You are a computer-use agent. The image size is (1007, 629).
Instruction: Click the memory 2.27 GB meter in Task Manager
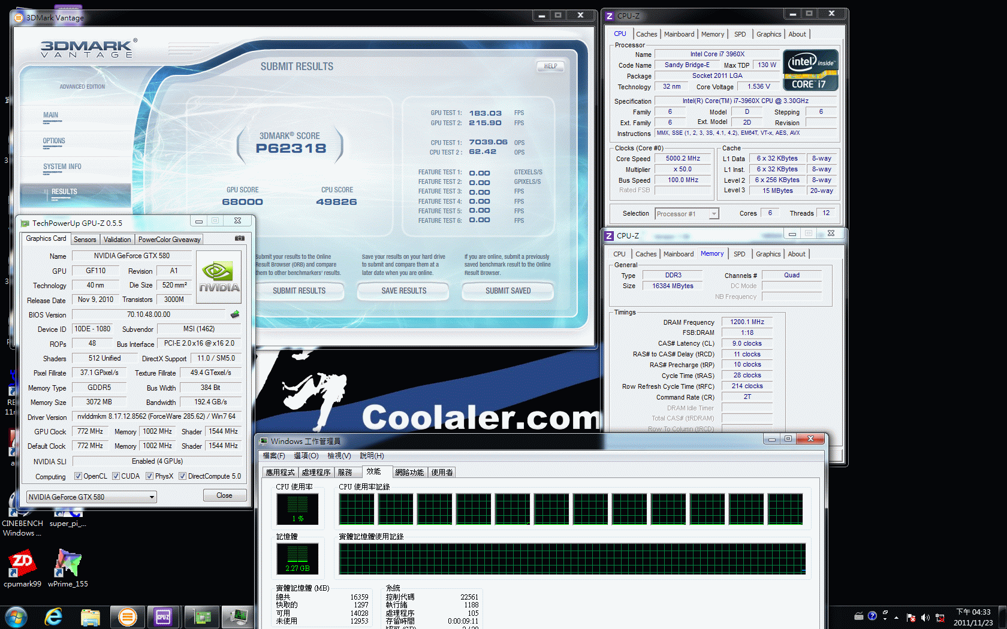297,558
